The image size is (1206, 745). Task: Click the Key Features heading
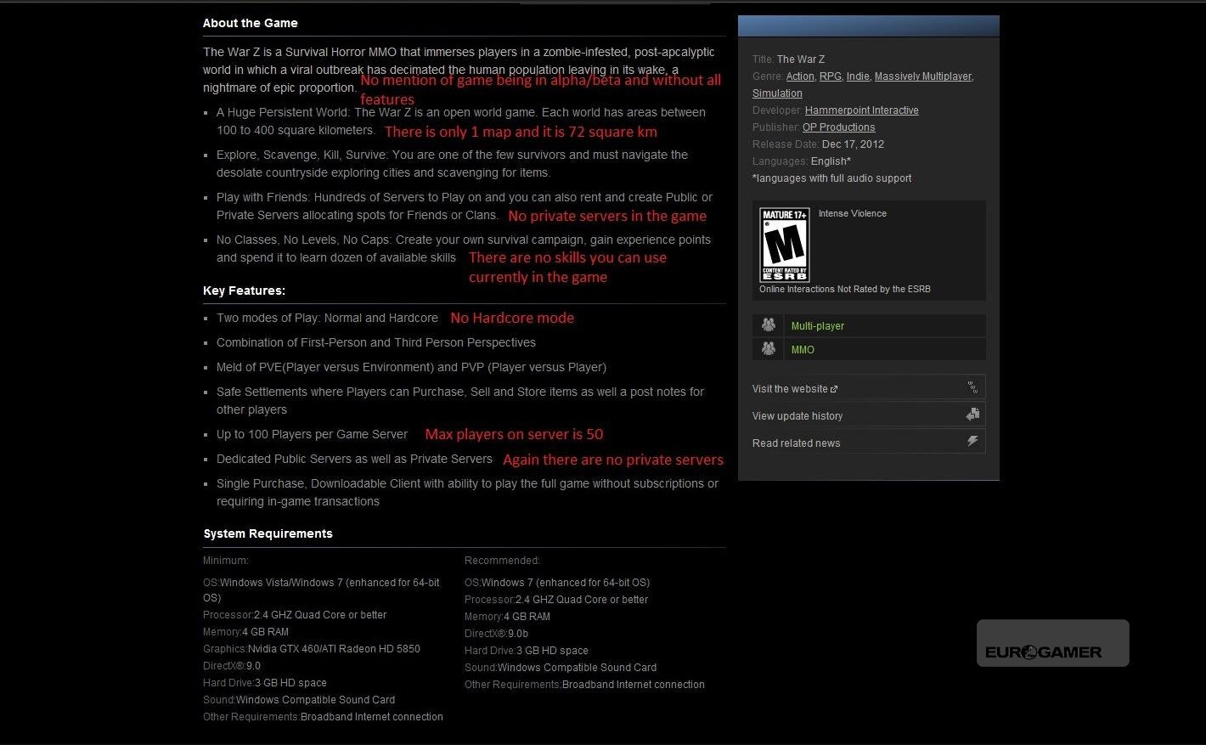244,291
